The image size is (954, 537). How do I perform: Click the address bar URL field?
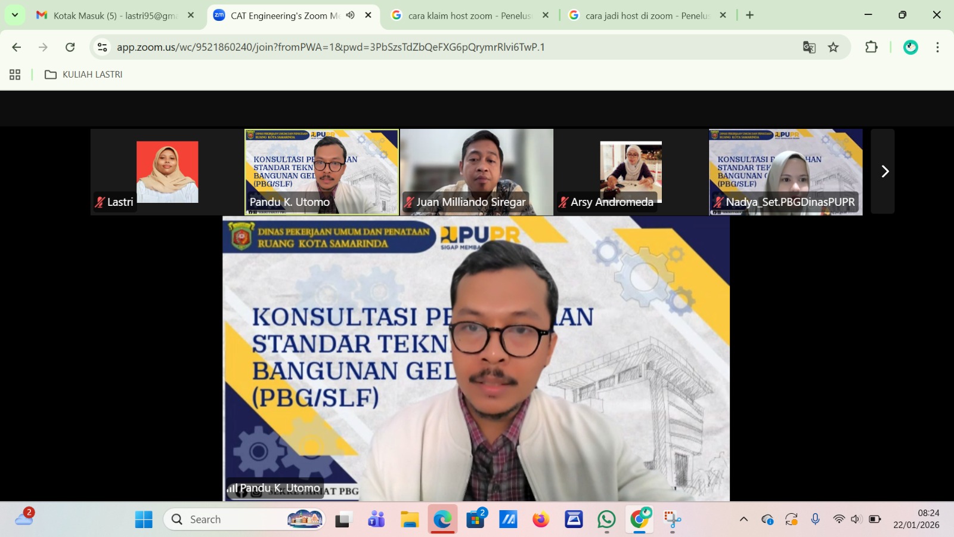417,47
